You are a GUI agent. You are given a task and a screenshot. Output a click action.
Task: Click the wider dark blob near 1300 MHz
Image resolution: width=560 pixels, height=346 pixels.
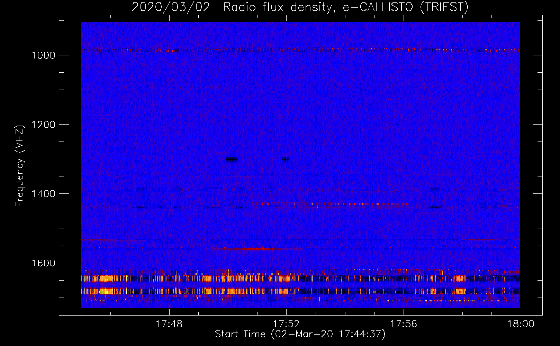pos(232,159)
